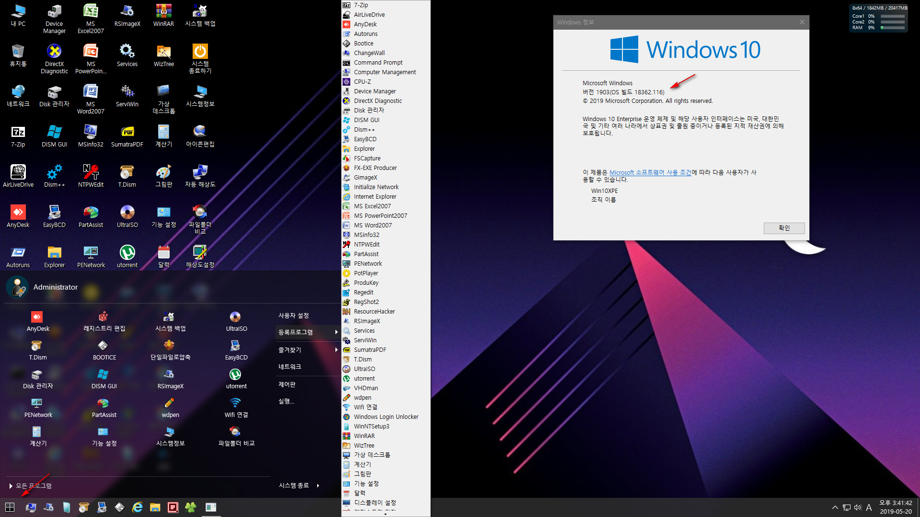This screenshot has height=517, width=920.
Task: Choose PotPlayer from programs list
Action: [386, 273]
